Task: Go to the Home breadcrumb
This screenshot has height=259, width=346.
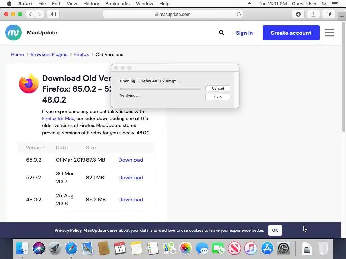Action: [x=17, y=54]
